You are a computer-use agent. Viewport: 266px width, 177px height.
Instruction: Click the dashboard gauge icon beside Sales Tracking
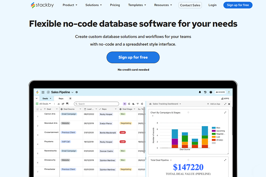(x=150, y=104)
